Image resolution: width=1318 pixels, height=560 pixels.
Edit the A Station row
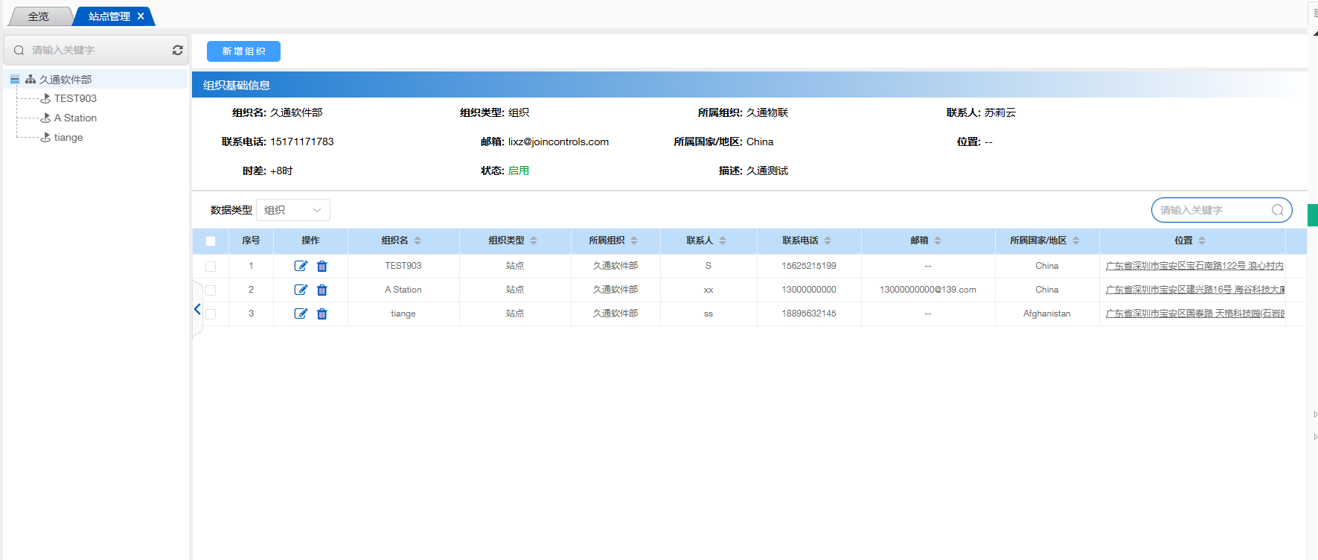point(301,290)
